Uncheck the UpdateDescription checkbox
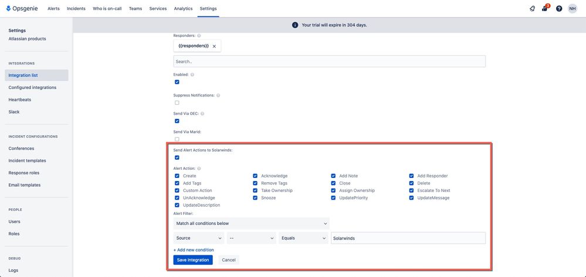This screenshot has height=277, width=586. pyautogui.click(x=177, y=205)
